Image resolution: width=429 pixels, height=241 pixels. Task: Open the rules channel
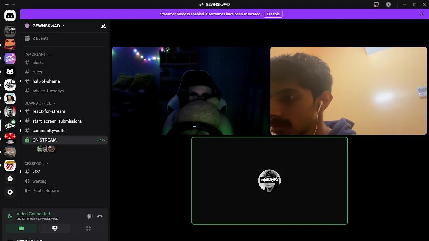(x=65, y=72)
